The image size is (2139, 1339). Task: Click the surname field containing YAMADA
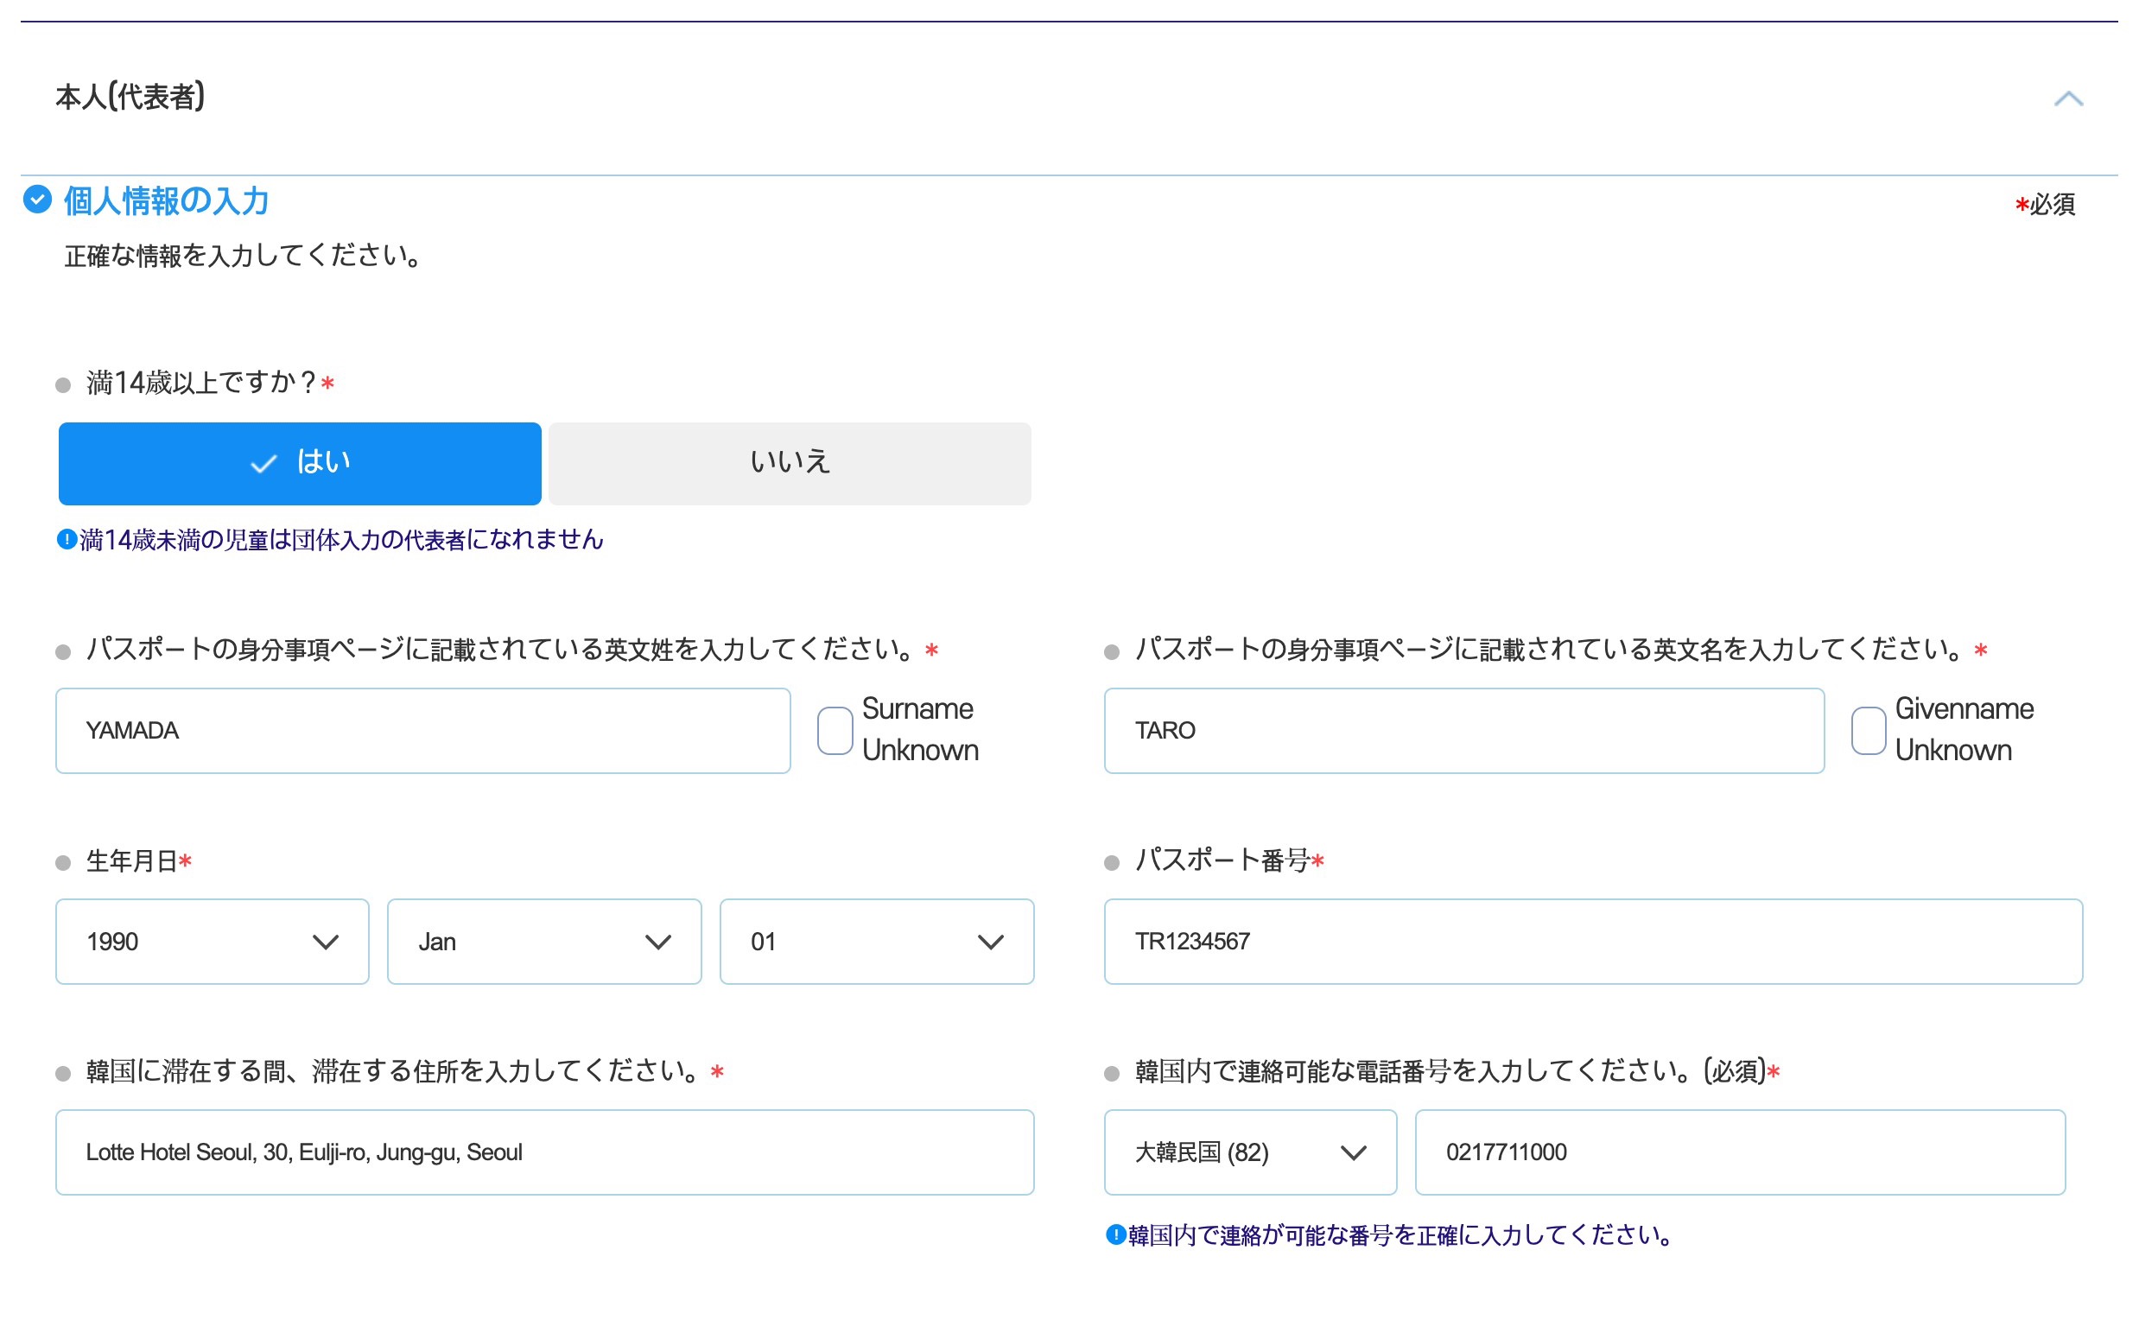tap(422, 730)
